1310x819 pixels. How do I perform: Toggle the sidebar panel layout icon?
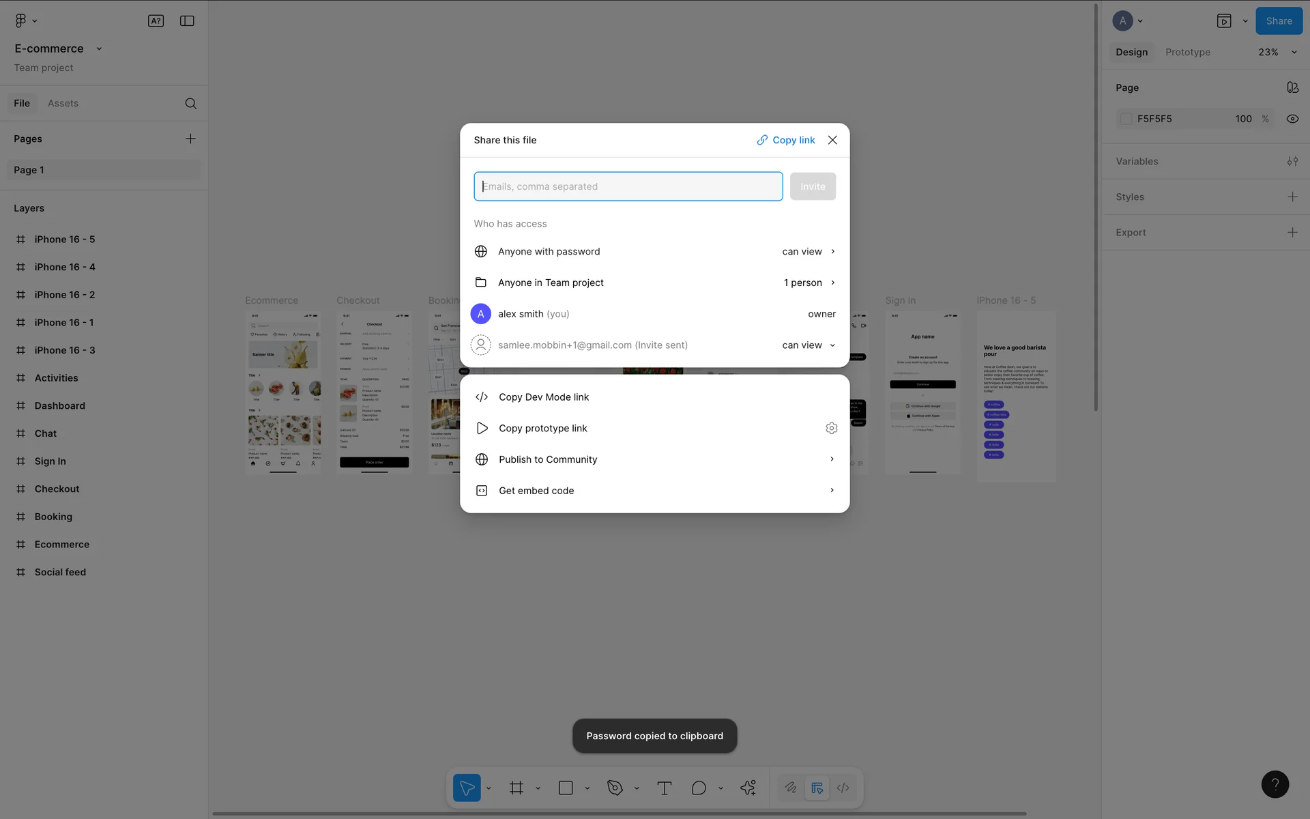coord(187,21)
